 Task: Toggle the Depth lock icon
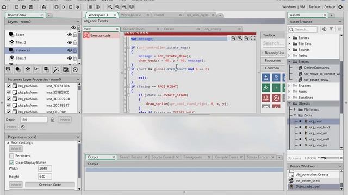(52, 120)
